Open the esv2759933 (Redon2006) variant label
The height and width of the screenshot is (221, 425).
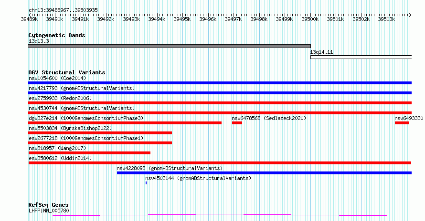tap(60, 98)
